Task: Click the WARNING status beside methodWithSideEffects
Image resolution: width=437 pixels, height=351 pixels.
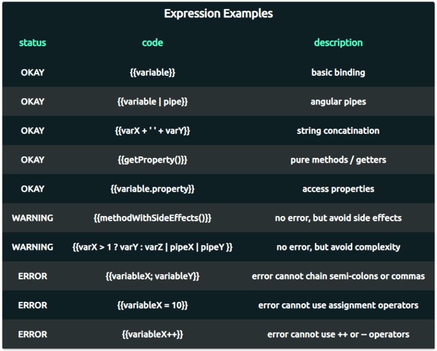Action: [x=32, y=218]
